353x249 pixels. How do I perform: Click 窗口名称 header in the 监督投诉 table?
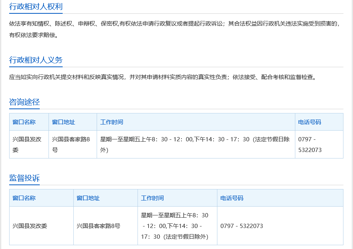tap(24, 198)
